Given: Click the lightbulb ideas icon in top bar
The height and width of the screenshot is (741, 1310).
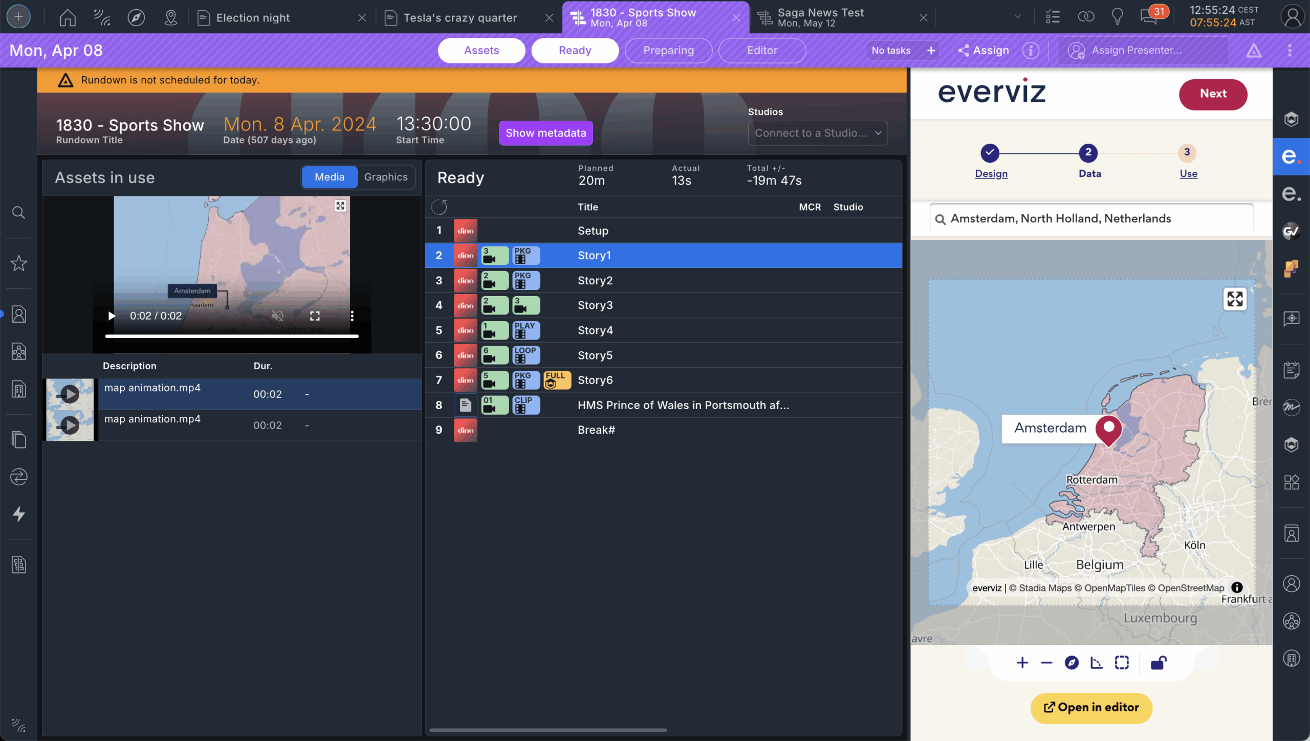Looking at the screenshot, I should tap(1117, 16).
